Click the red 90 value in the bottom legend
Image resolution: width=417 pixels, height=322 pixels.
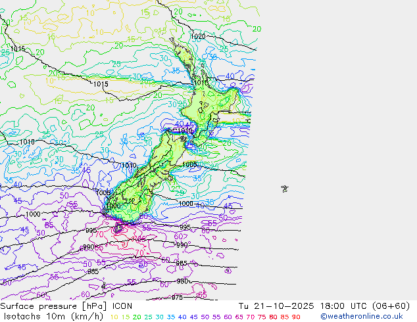[296, 317]
